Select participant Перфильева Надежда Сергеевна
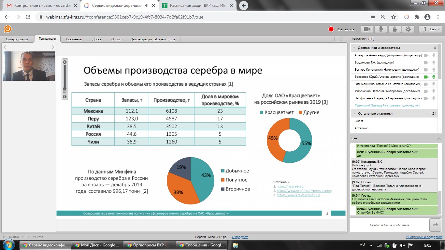This screenshot has height=250, width=445. click(x=394, y=98)
